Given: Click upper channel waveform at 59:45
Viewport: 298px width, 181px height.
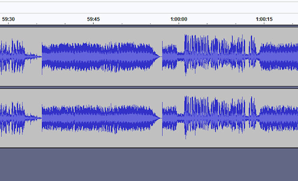Looking at the screenshot, I should [93, 57].
